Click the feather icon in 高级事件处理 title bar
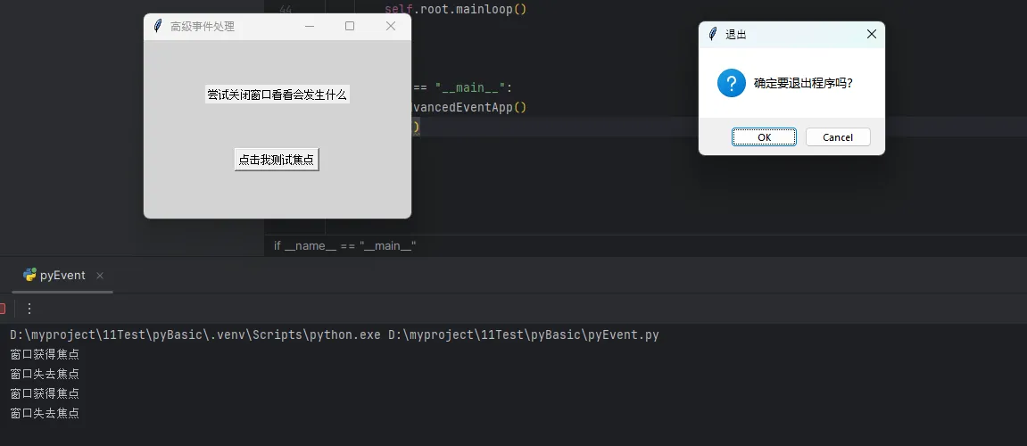This screenshot has height=446, width=1027. coord(158,27)
